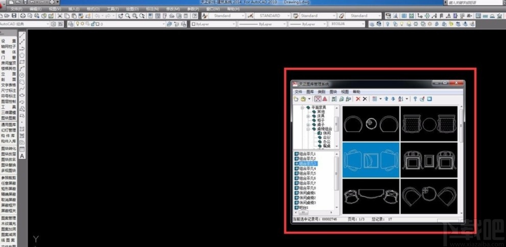Select the Rectangle draw tool
The image size is (506, 247).
pos(22,62)
